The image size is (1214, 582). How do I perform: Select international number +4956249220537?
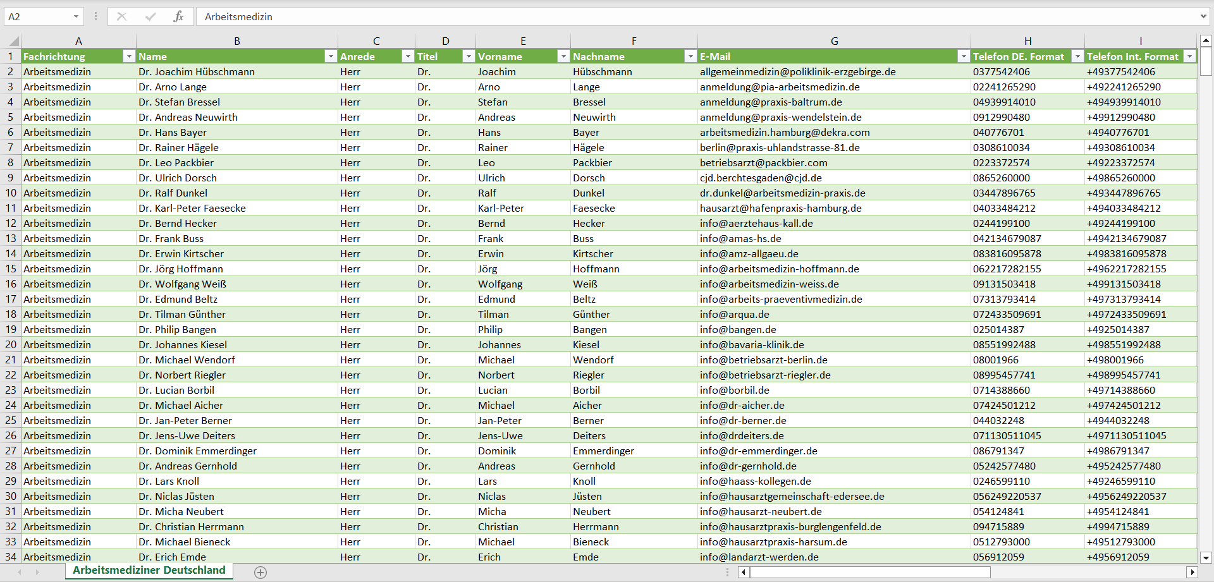tap(1141, 496)
